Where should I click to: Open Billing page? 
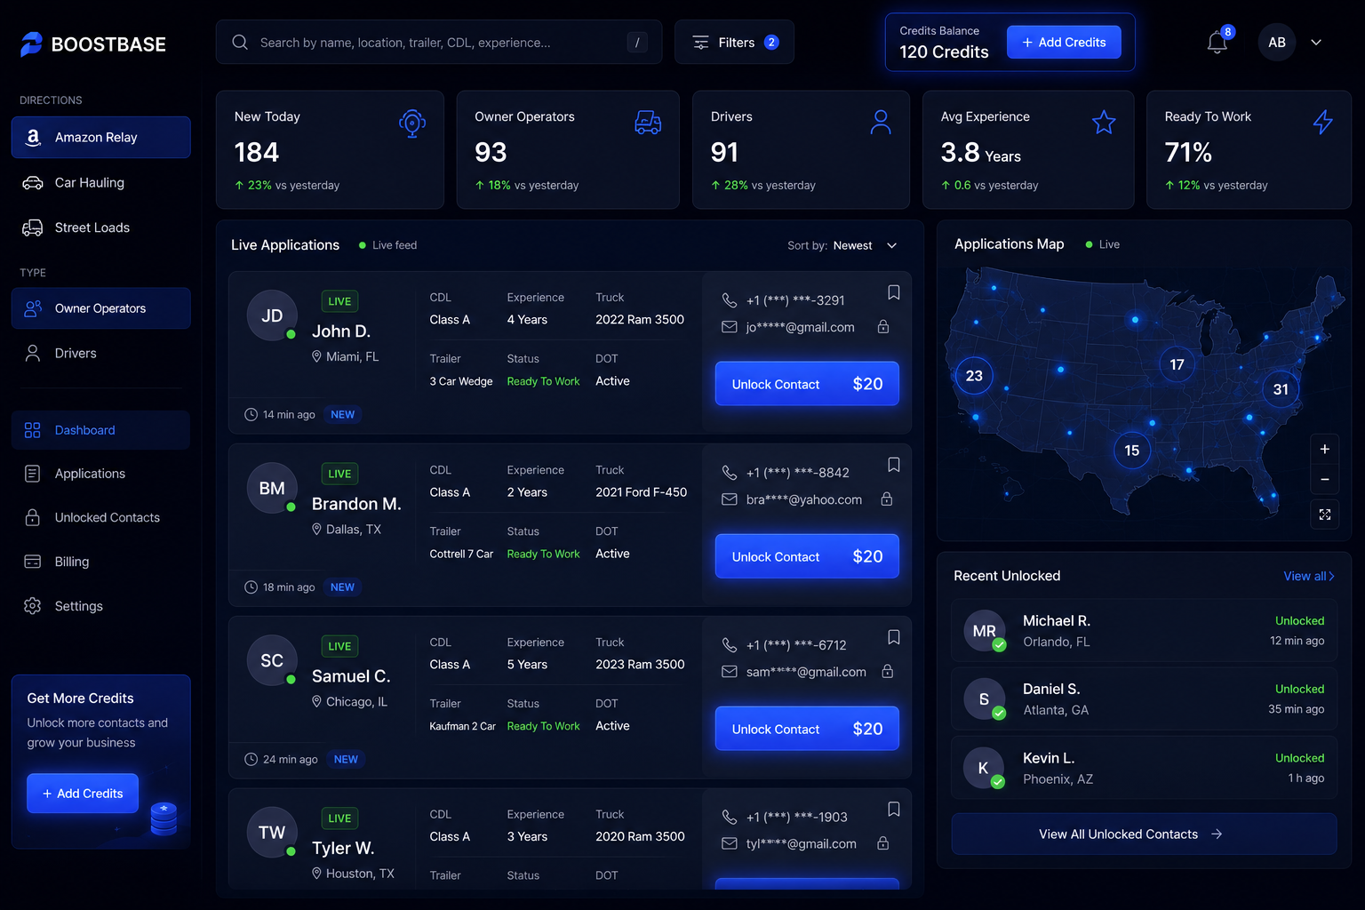(101, 562)
